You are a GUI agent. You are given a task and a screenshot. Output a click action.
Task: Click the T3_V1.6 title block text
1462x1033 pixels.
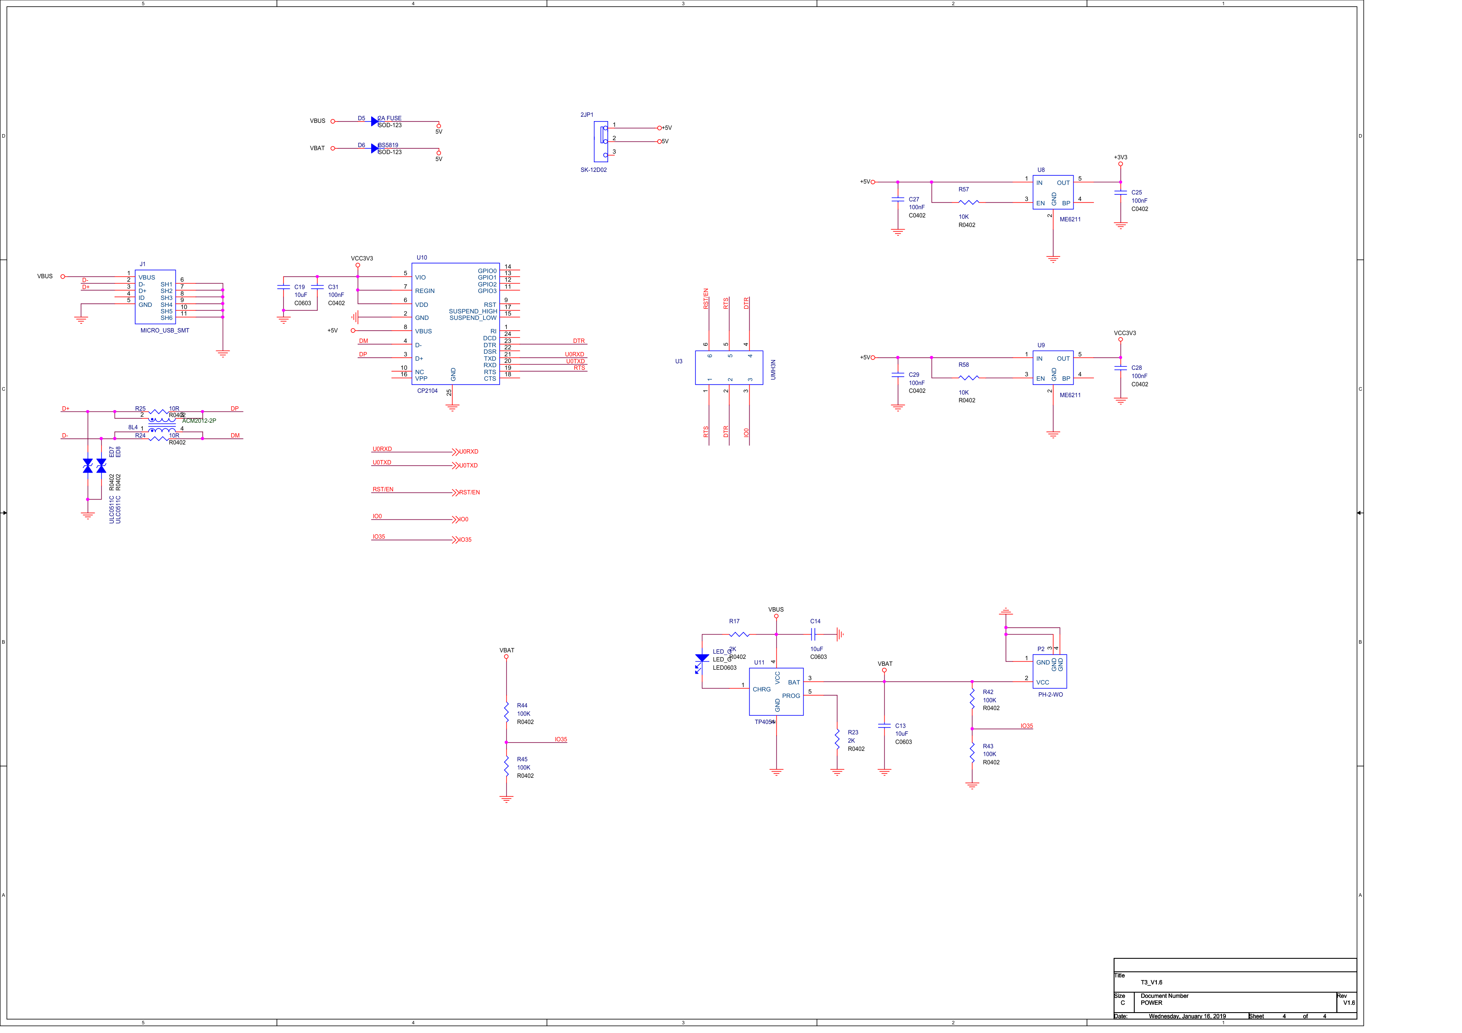click(x=1151, y=982)
